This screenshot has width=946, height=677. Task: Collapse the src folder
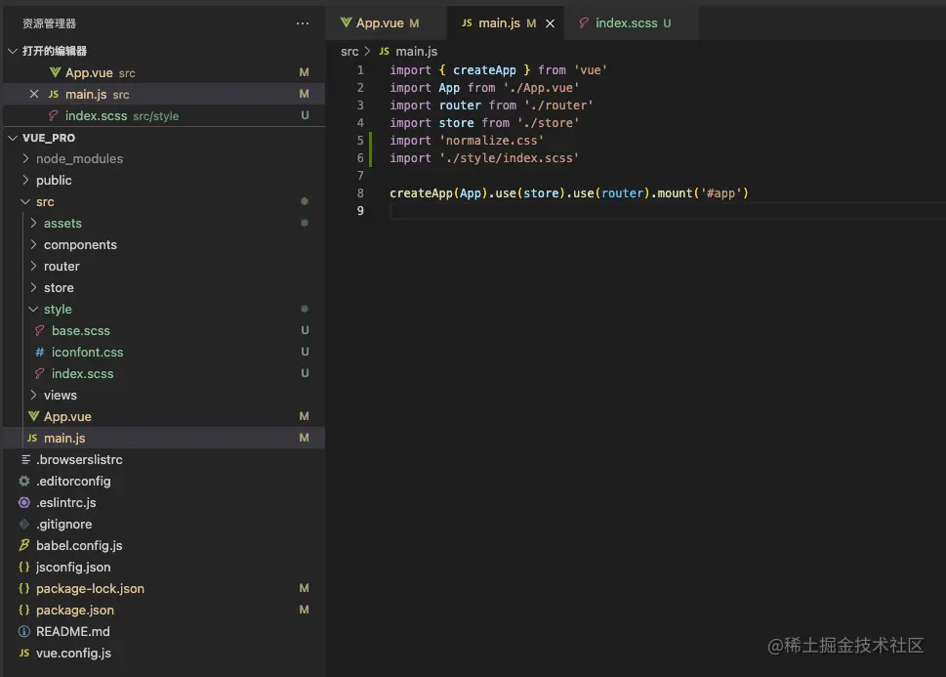25,201
